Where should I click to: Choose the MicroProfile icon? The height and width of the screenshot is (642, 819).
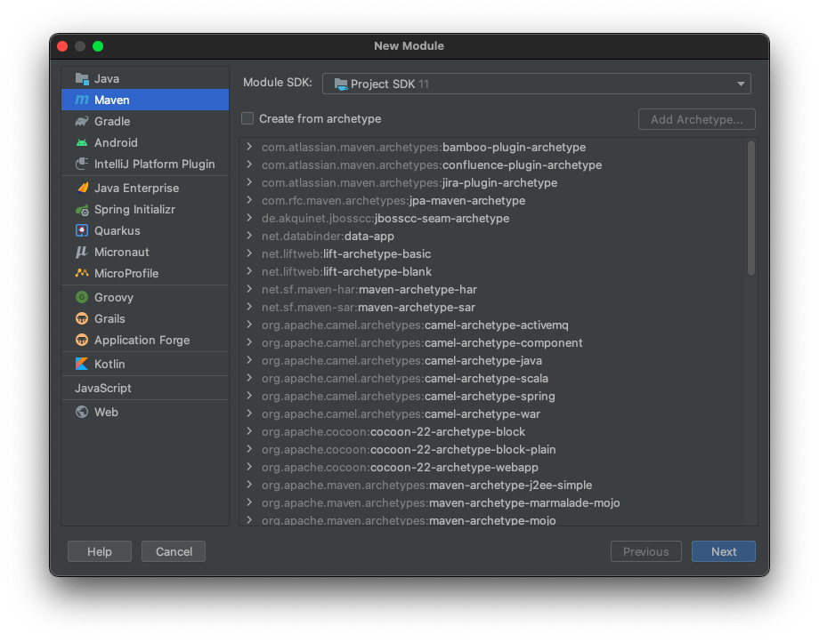[82, 273]
